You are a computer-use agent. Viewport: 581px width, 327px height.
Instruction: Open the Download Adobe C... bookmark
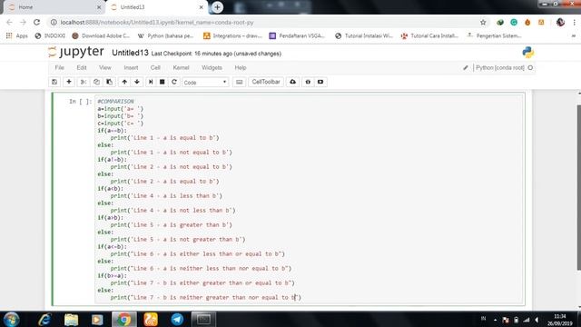(x=101, y=36)
